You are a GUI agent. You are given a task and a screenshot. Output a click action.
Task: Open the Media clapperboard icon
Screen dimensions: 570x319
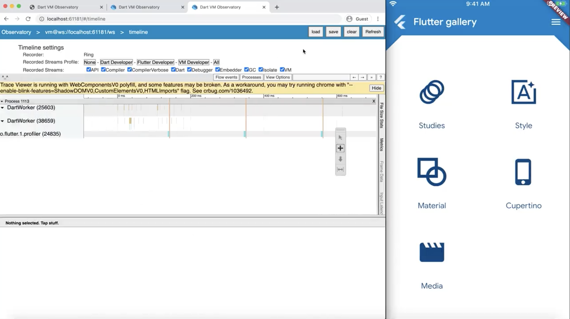pyautogui.click(x=432, y=252)
